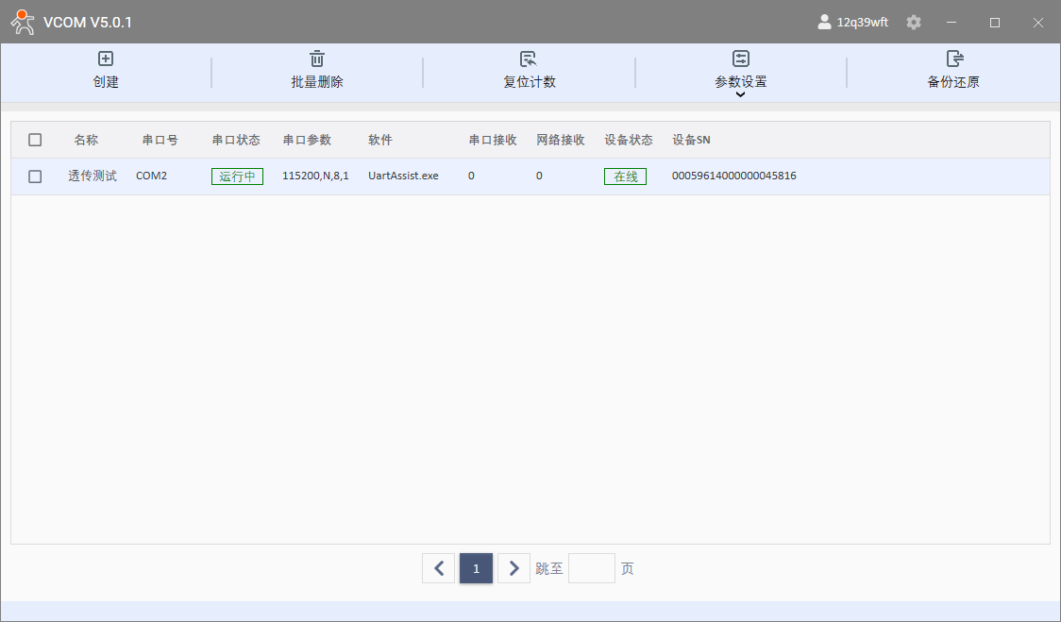Click the 运行中 status badge
The image size is (1061, 622).
coord(237,177)
